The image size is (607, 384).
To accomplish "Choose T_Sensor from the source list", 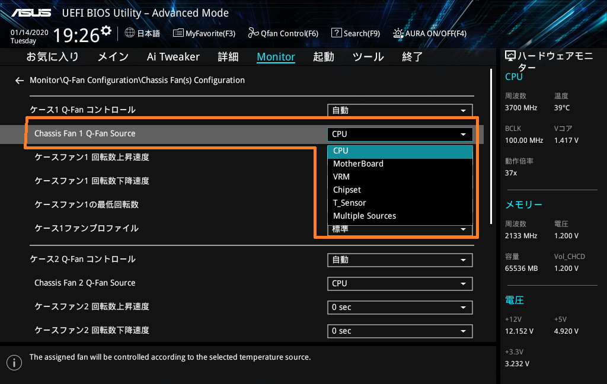I will (x=400, y=203).
